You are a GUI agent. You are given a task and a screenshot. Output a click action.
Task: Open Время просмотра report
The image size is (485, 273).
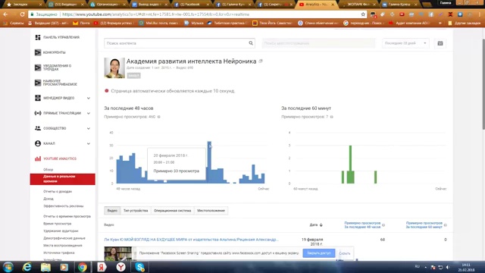tap(58, 224)
